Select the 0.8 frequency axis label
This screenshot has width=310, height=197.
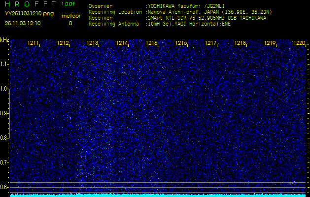pyautogui.click(x=4, y=138)
